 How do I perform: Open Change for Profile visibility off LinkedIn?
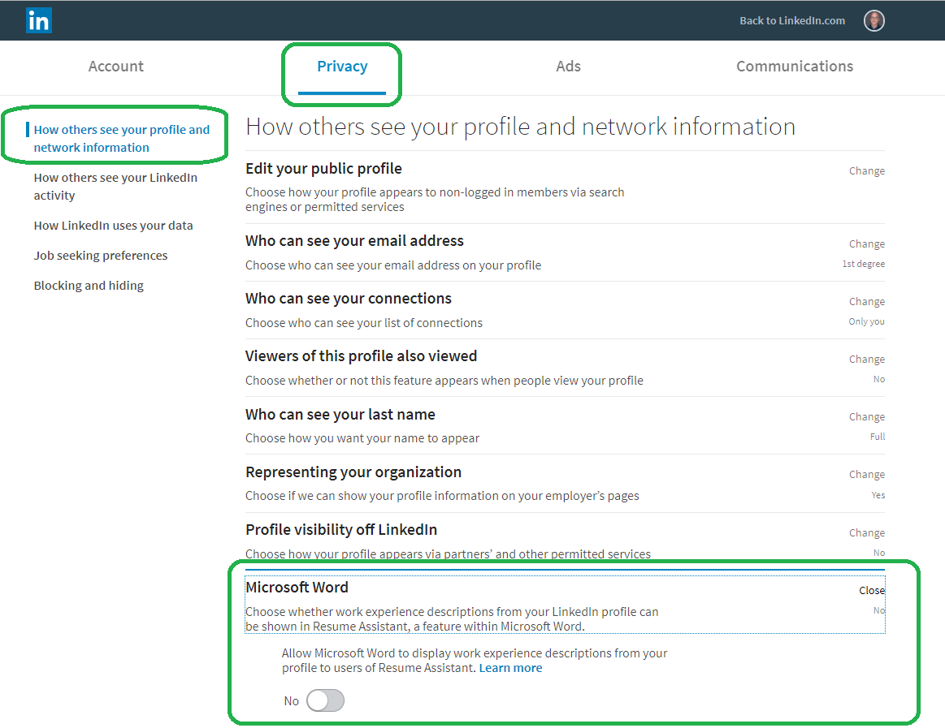(867, 533)
